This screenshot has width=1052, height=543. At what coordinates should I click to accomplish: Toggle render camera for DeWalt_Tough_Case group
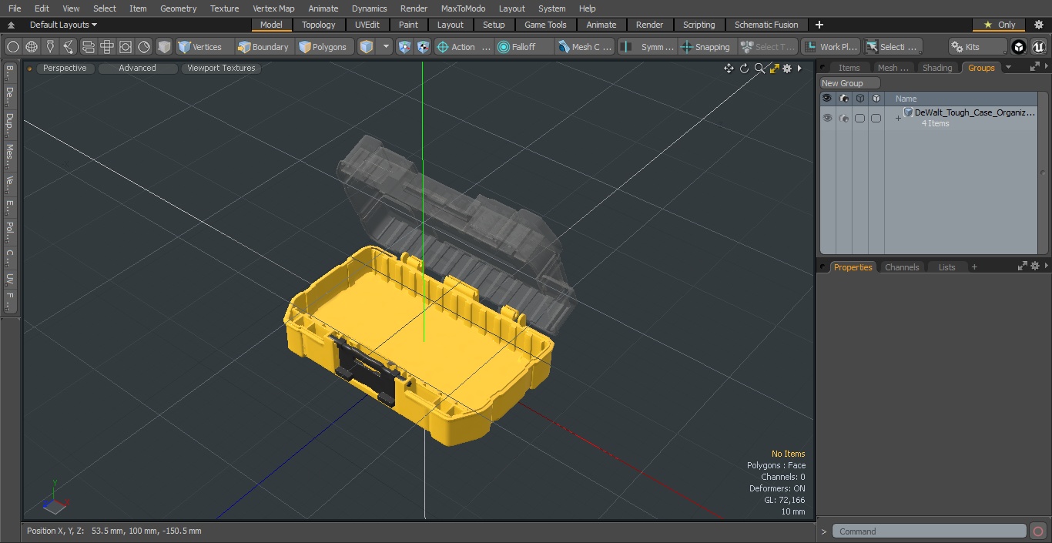[x=843, y=118]
